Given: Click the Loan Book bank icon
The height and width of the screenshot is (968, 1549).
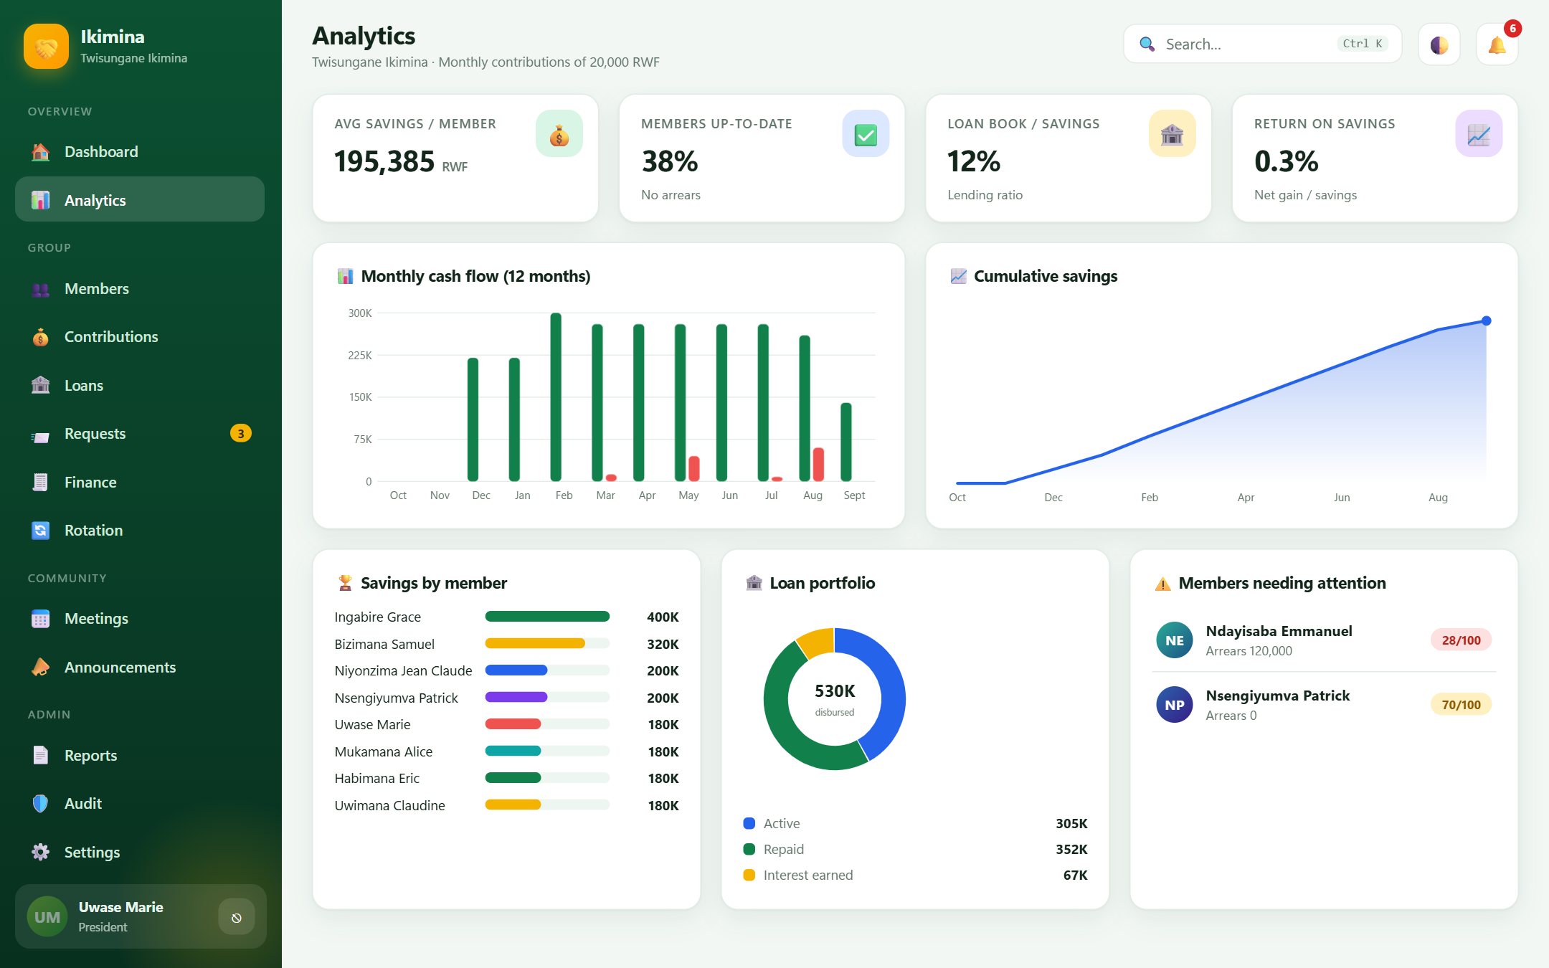Looking at the screenshot, I should (1173, 133).
